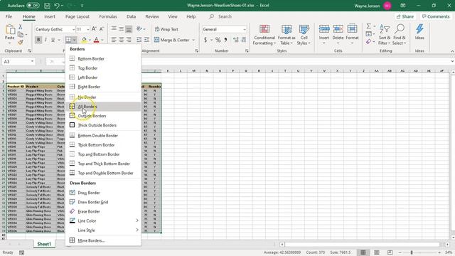455x256 pixels.
Task: Click the Delete cells icon
Action: click(x=338, y=29)
